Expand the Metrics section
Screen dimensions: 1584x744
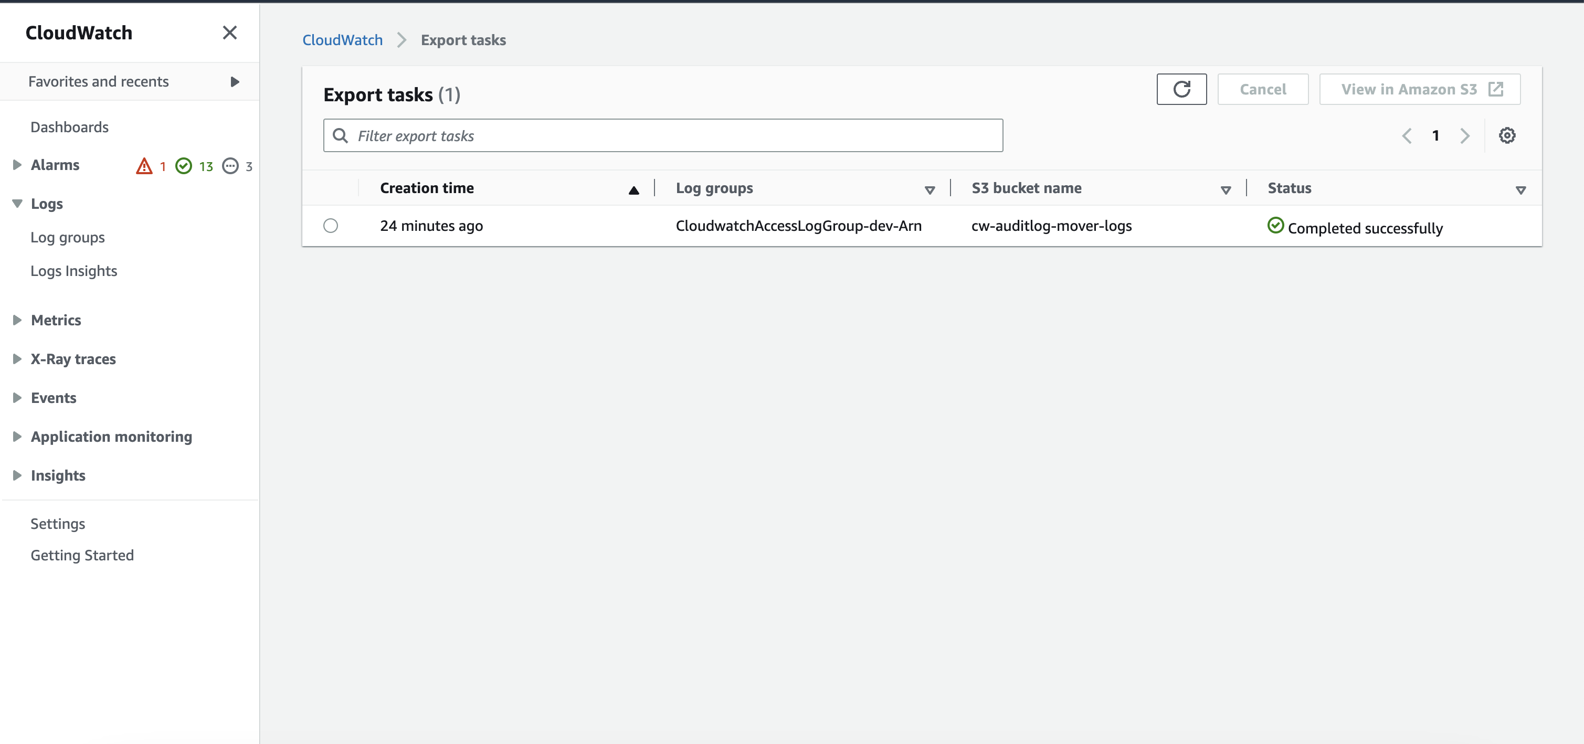point(17,320)
